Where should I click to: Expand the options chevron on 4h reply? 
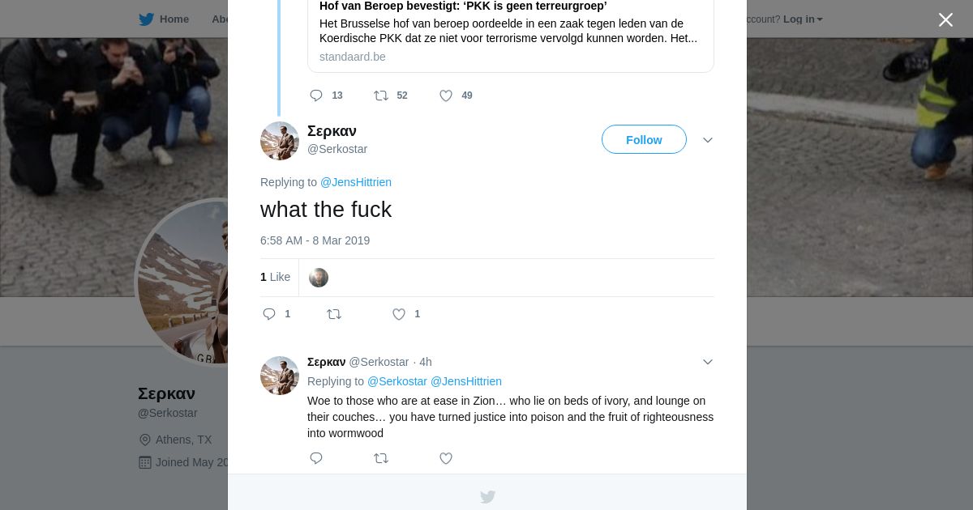708,362
